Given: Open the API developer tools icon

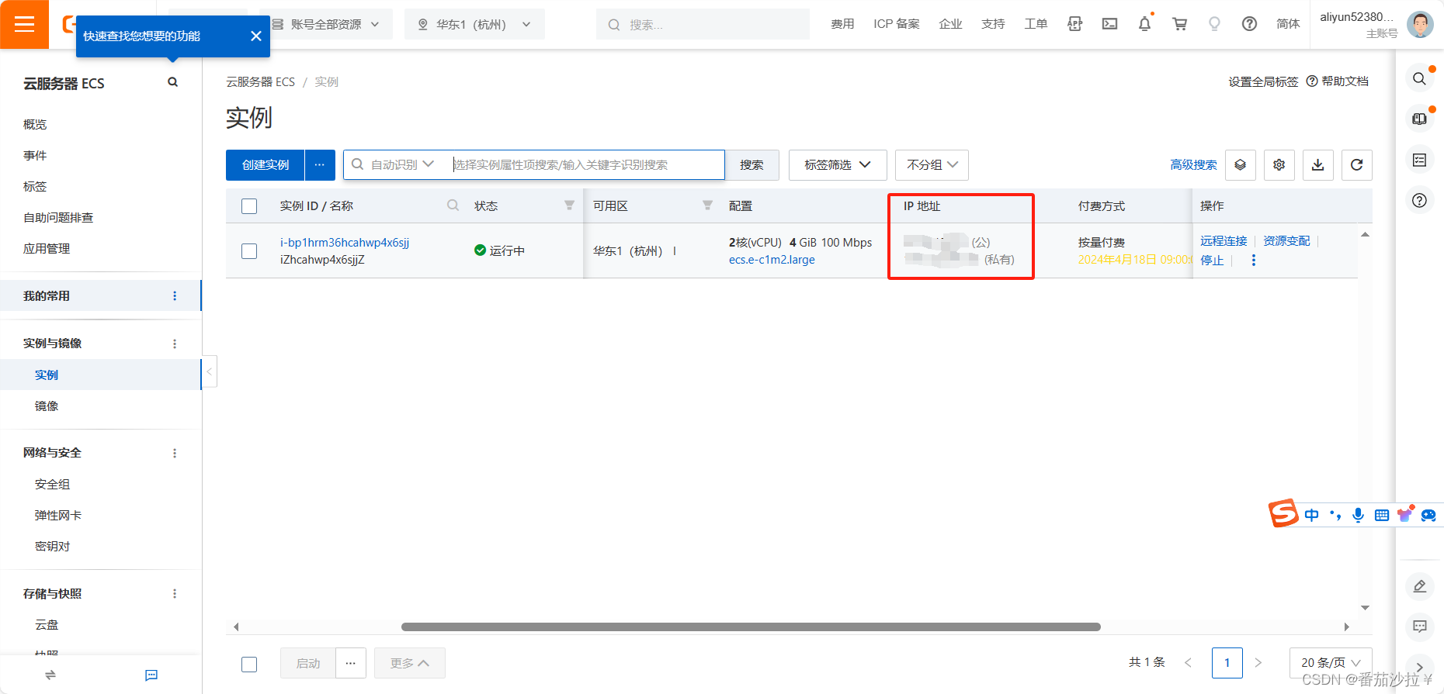Looking at the screenshot, I should click(1075, 24).
